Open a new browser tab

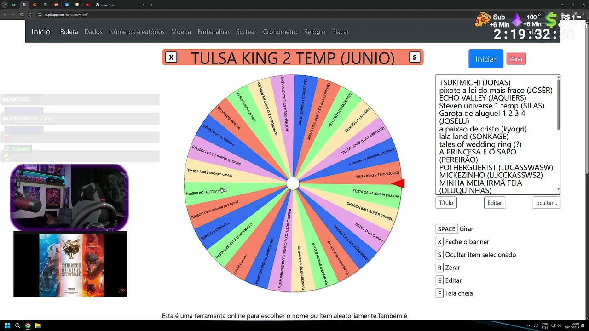152,5
